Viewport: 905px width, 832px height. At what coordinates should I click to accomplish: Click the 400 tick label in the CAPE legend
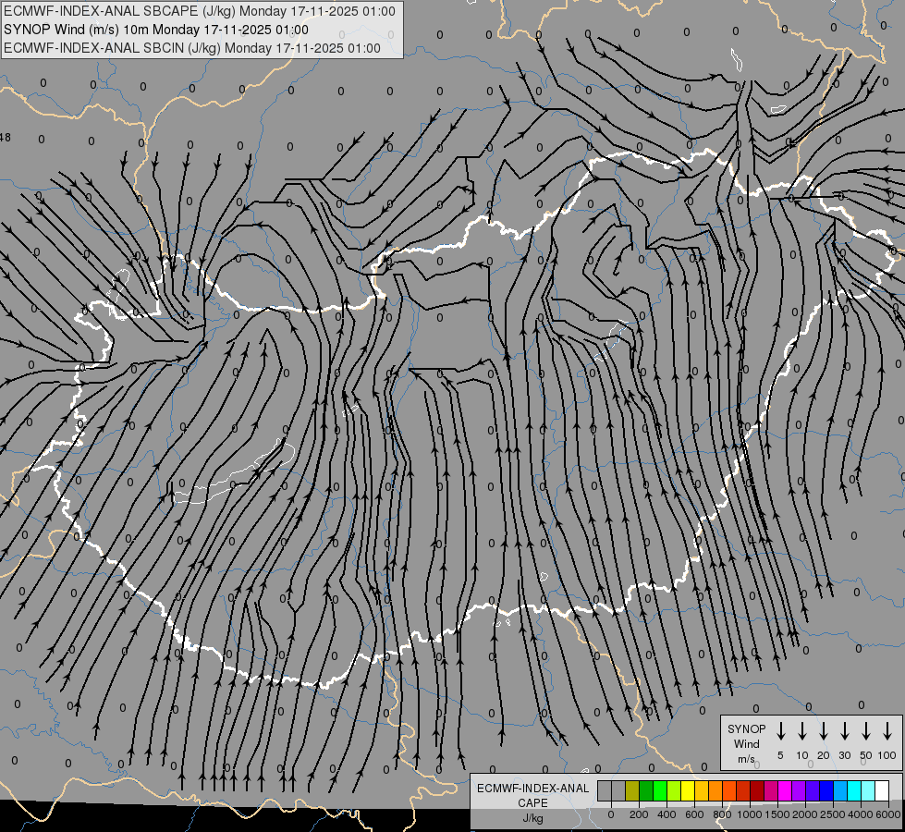click(x=667, y=814)
